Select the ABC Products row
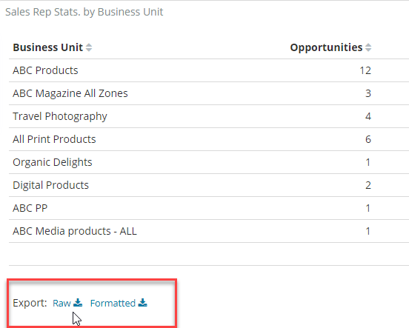The width and height of the screenshot is (409, 328). (x=209, y=70)
